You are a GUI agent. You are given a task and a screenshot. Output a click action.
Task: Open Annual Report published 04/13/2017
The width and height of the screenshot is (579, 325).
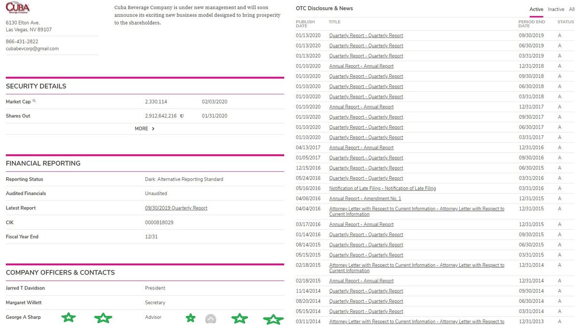point(361,148)
